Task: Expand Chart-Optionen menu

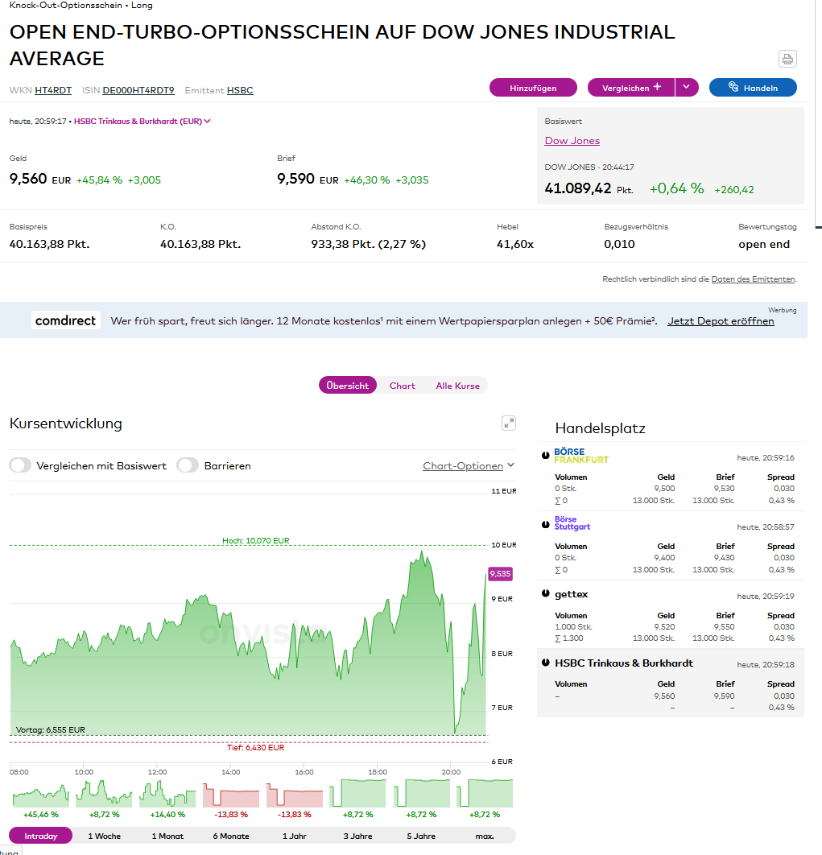Action: pyautogui.click(x=469, y=465)
